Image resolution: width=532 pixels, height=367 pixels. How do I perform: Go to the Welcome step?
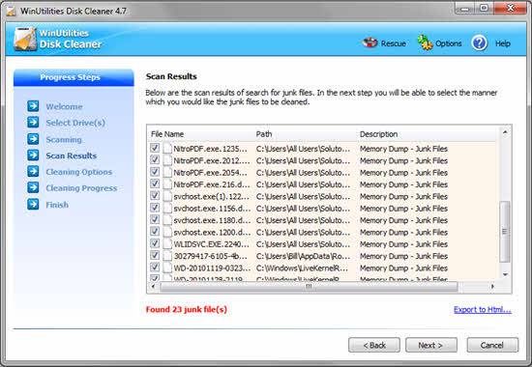[x=64, y=106]
